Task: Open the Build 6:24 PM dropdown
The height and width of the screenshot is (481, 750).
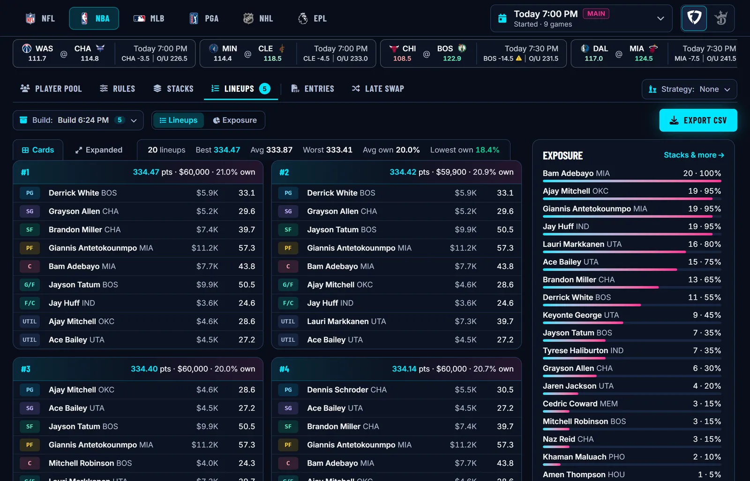Action: (78, 120)
